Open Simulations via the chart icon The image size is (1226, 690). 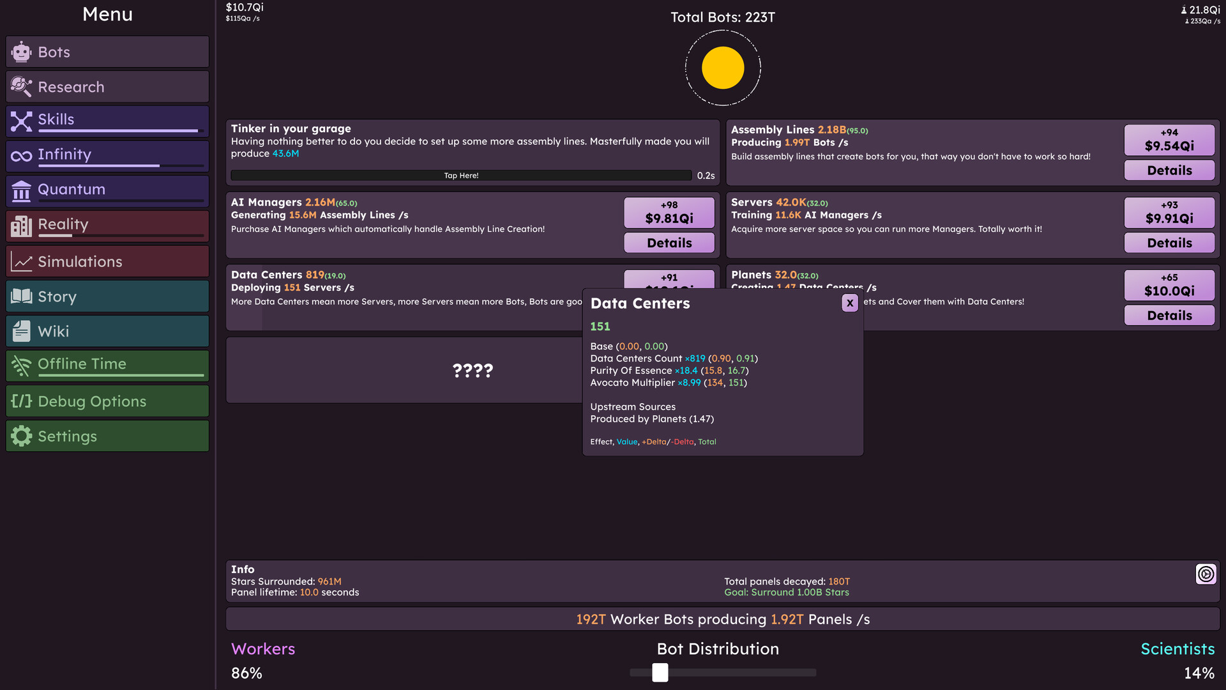point(21,261)
